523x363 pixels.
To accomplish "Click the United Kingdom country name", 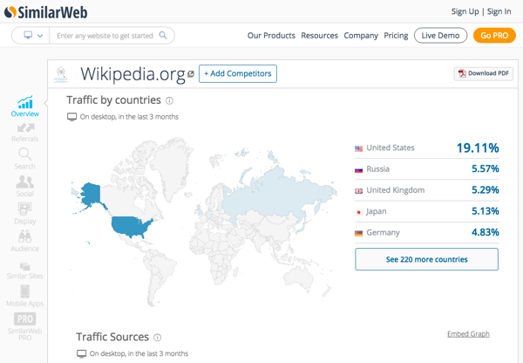I will (395, 190).
